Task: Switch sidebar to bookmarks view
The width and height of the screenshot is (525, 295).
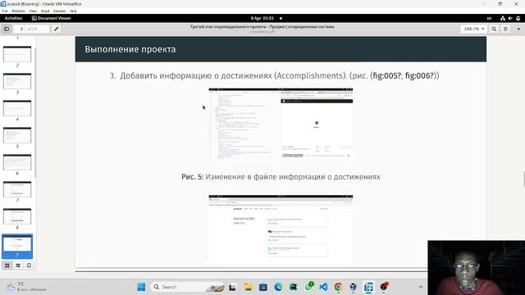Action: pyautogui.click(x=29, y=265)
